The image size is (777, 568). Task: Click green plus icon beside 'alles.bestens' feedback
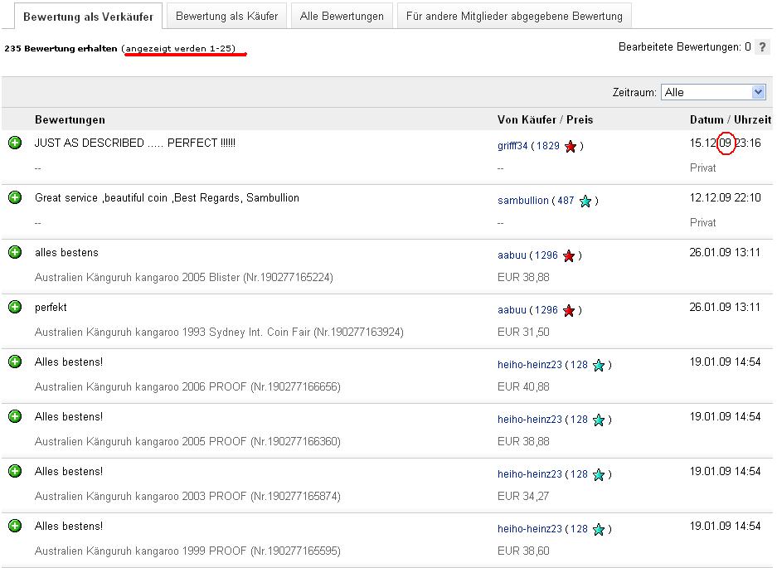(15, 253)
